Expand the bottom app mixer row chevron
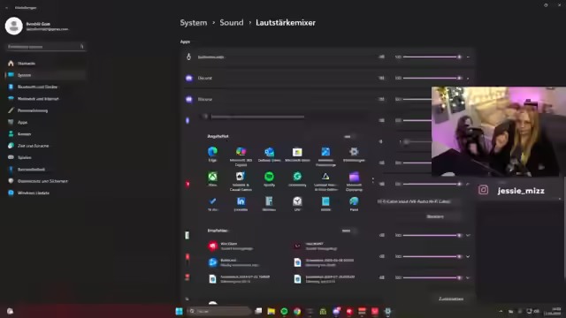 468,277
